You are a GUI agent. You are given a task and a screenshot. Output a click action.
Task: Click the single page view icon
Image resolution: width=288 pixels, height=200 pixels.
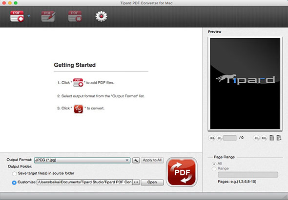point(272,138)
